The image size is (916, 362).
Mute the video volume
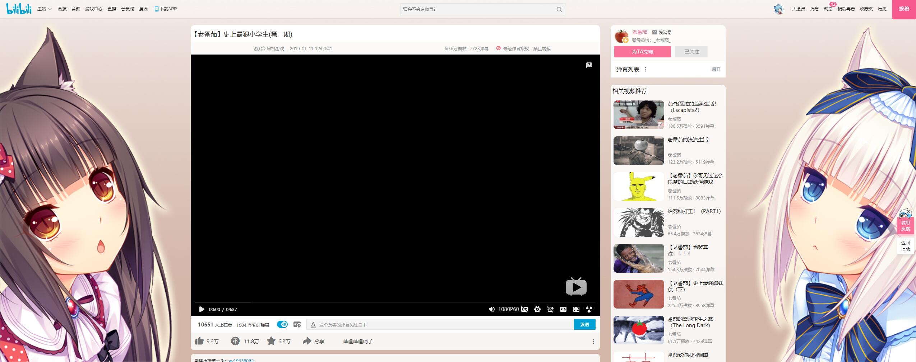coord(491,309)
